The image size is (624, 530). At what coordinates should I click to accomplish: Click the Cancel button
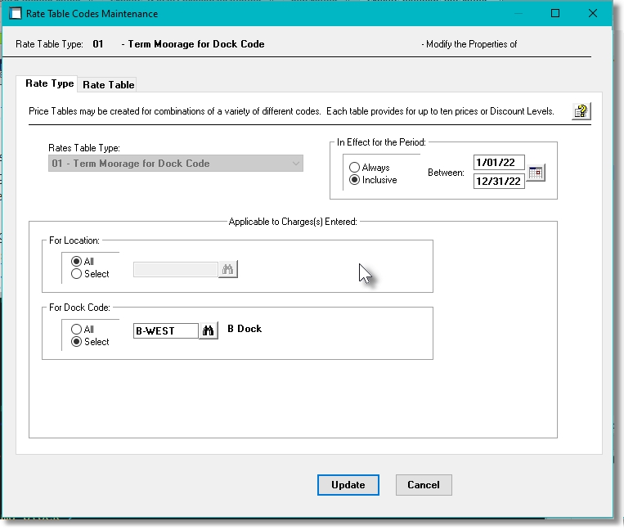pyautogui.click(x=424, y=485)
